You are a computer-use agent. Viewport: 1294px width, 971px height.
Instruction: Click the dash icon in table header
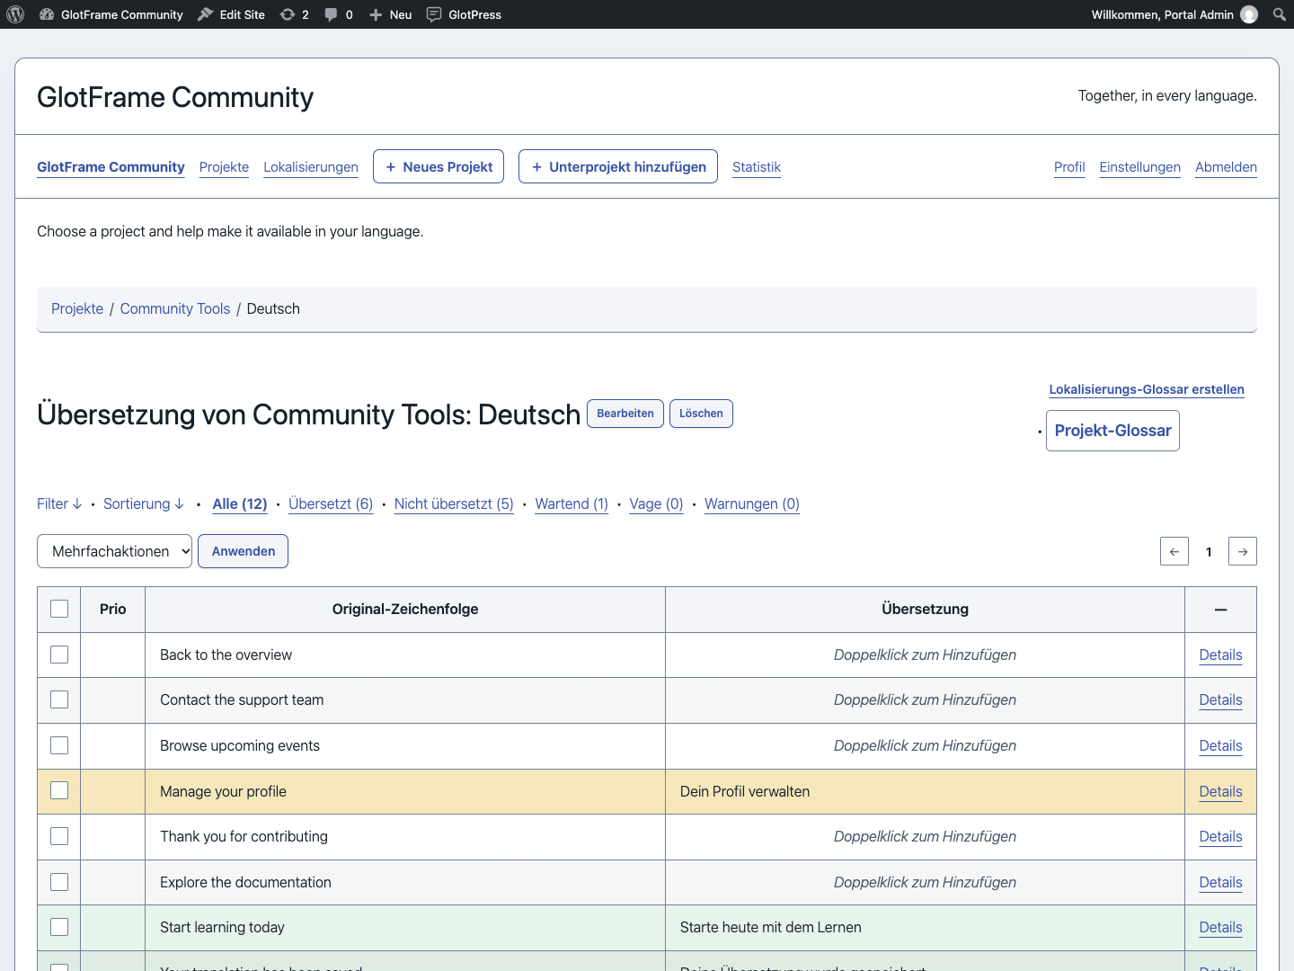pos(1220,610)
